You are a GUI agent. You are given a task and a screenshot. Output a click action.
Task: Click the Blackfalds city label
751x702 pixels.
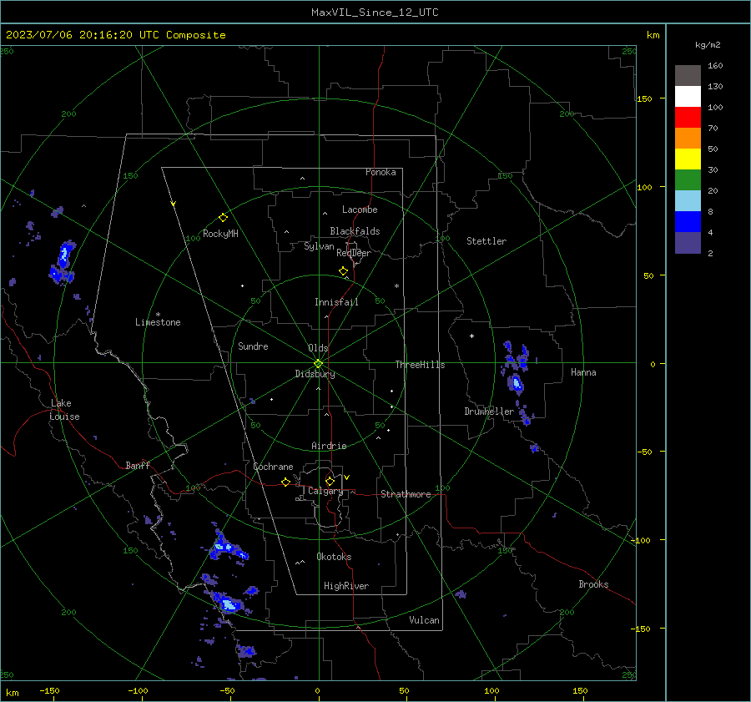coord(355,231)
